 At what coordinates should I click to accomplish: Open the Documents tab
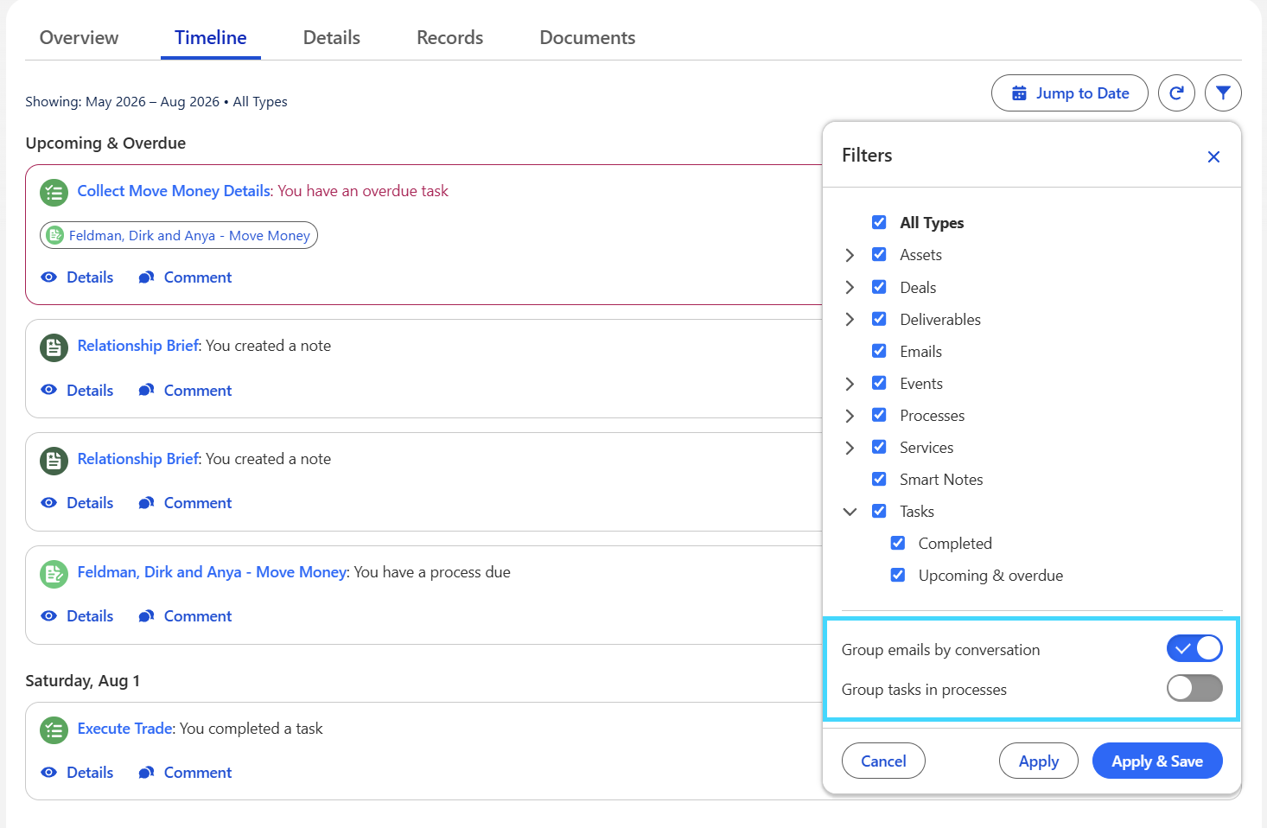588,38
